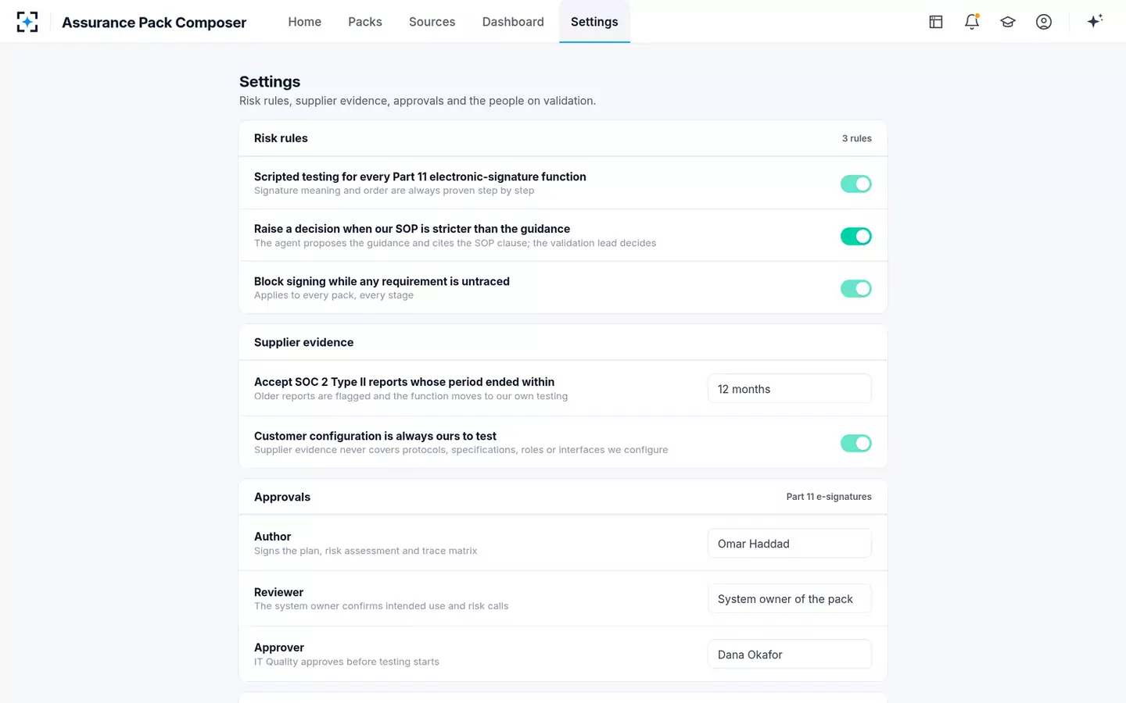Toggle customer configuration is always ours to test
1126x703 pixels.
coord(856,443)
